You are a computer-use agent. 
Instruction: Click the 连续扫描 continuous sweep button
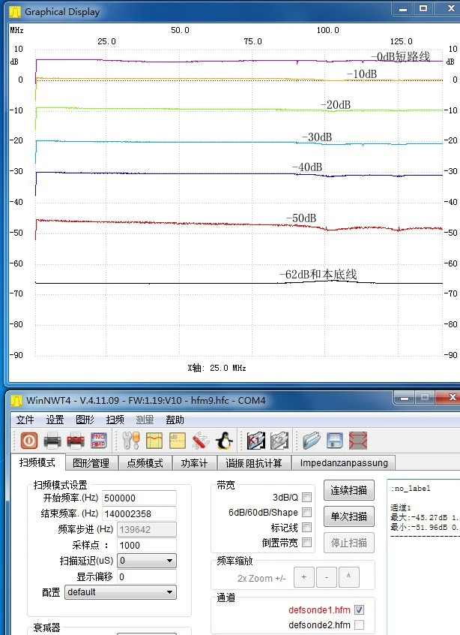coord(349,490)
